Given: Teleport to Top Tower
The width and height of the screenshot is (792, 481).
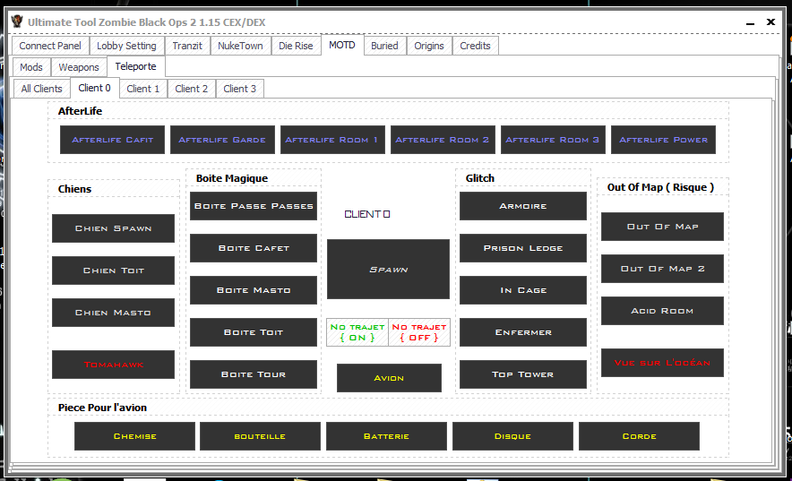Looking at the screenshot, I should coord(523,374).
